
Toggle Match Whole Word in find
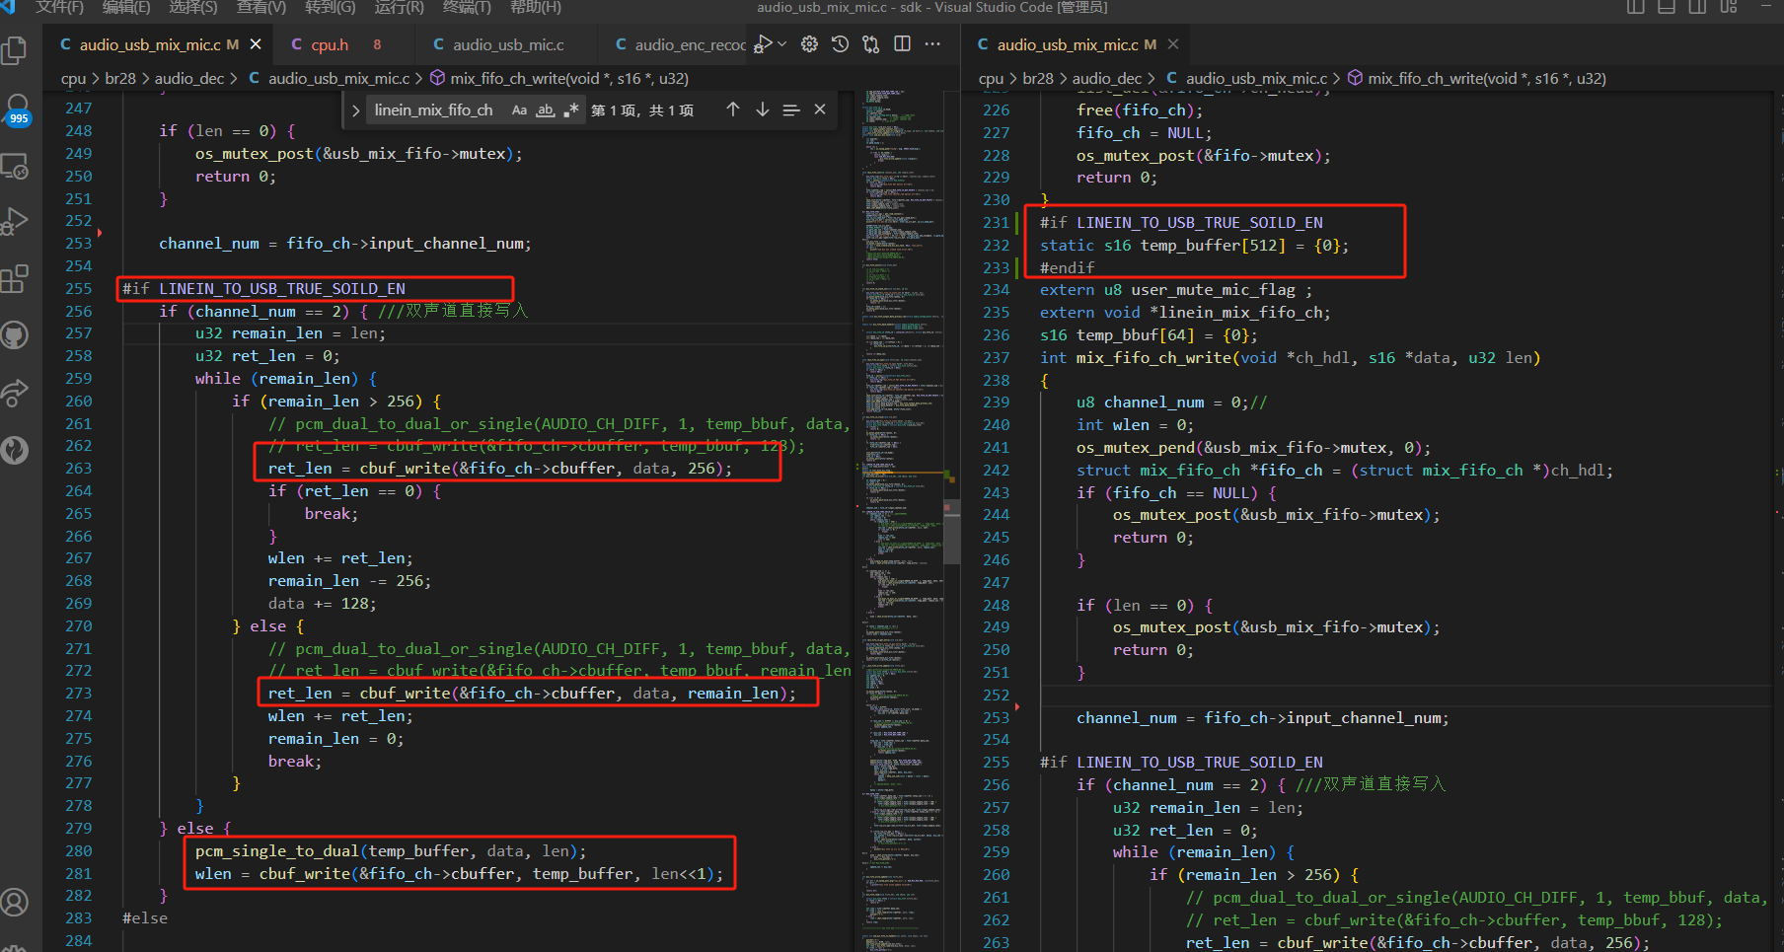(545, 110)
